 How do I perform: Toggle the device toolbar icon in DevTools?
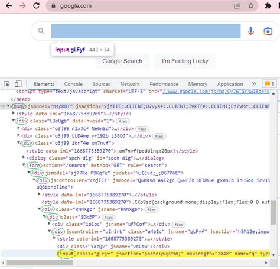coord(18,84)
